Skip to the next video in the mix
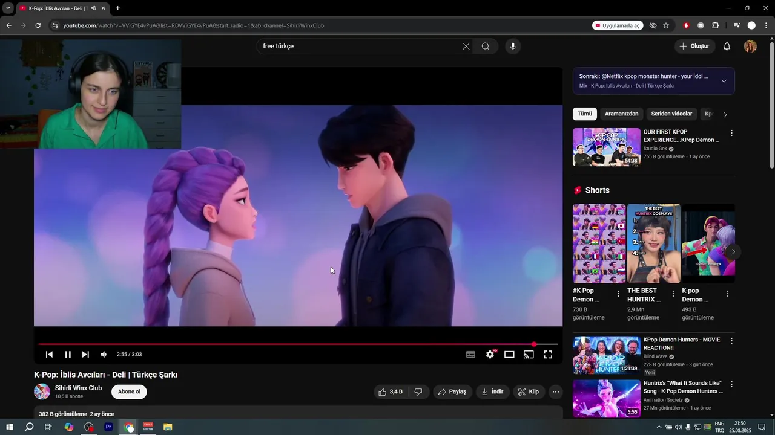Screen dimensions: 775x435 coord(85,355)
